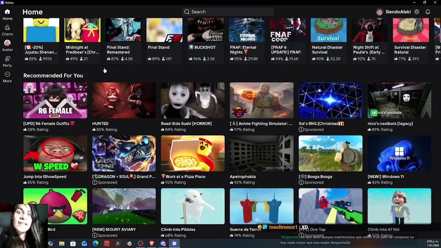Screen dimensions: 441x248
Task: Open Guerra de Torres thumbnail
Action: pos(261,206)
